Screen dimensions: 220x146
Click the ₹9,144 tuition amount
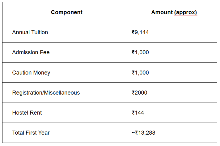click(140, 32)
